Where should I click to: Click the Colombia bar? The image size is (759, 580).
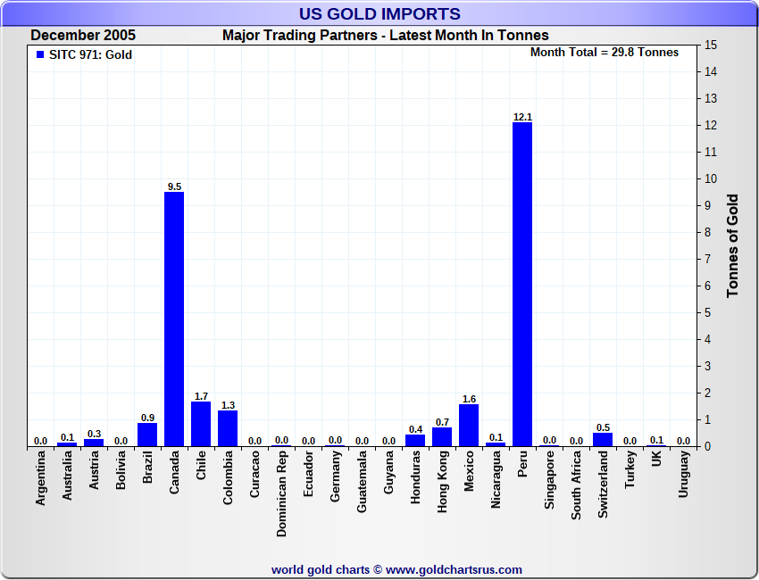coord(228,428)
